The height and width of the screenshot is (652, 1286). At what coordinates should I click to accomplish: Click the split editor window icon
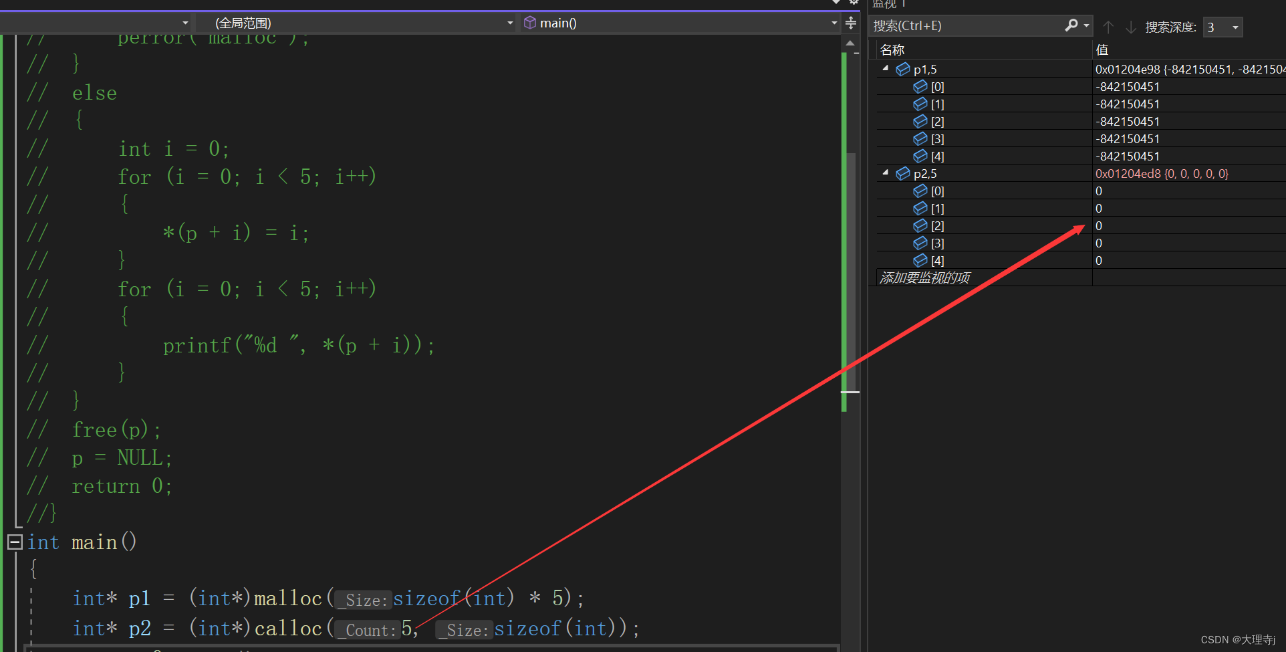tap(851, 23)
